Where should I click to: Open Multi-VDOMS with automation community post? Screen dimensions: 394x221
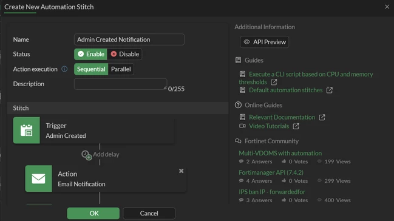pos(280,153)
